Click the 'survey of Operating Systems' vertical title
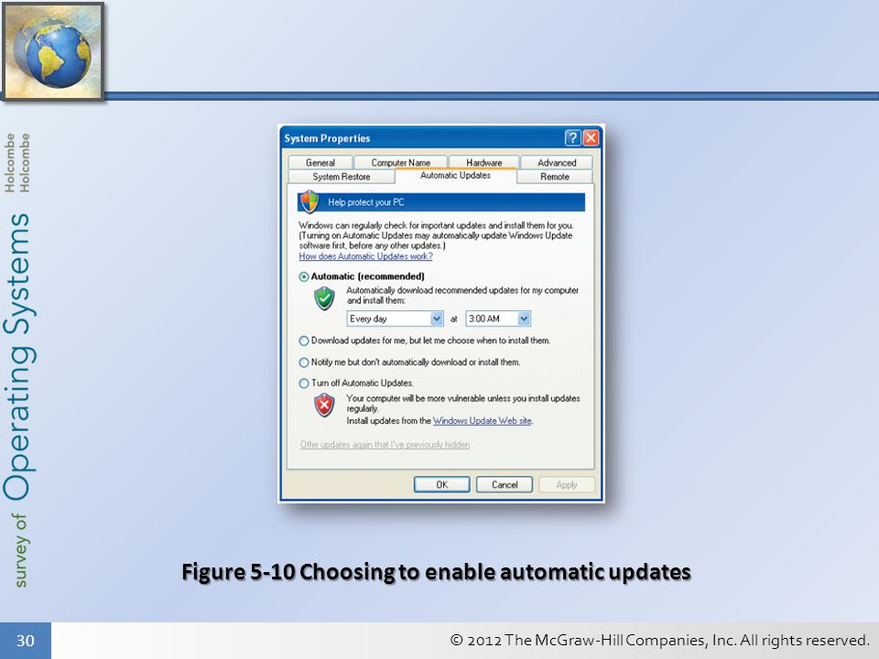Screen dimensions: 879x659 tap(18, 400)
